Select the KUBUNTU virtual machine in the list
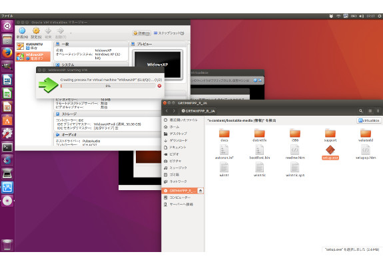Screen dimensions: 383x266 tap(33, 46)
